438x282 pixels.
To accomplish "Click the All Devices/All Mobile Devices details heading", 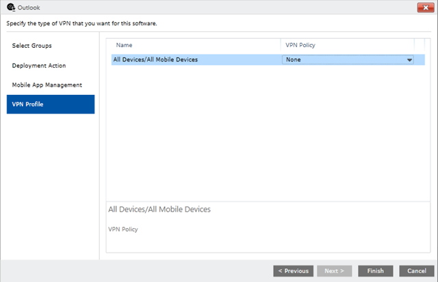I will pos(159,209).
